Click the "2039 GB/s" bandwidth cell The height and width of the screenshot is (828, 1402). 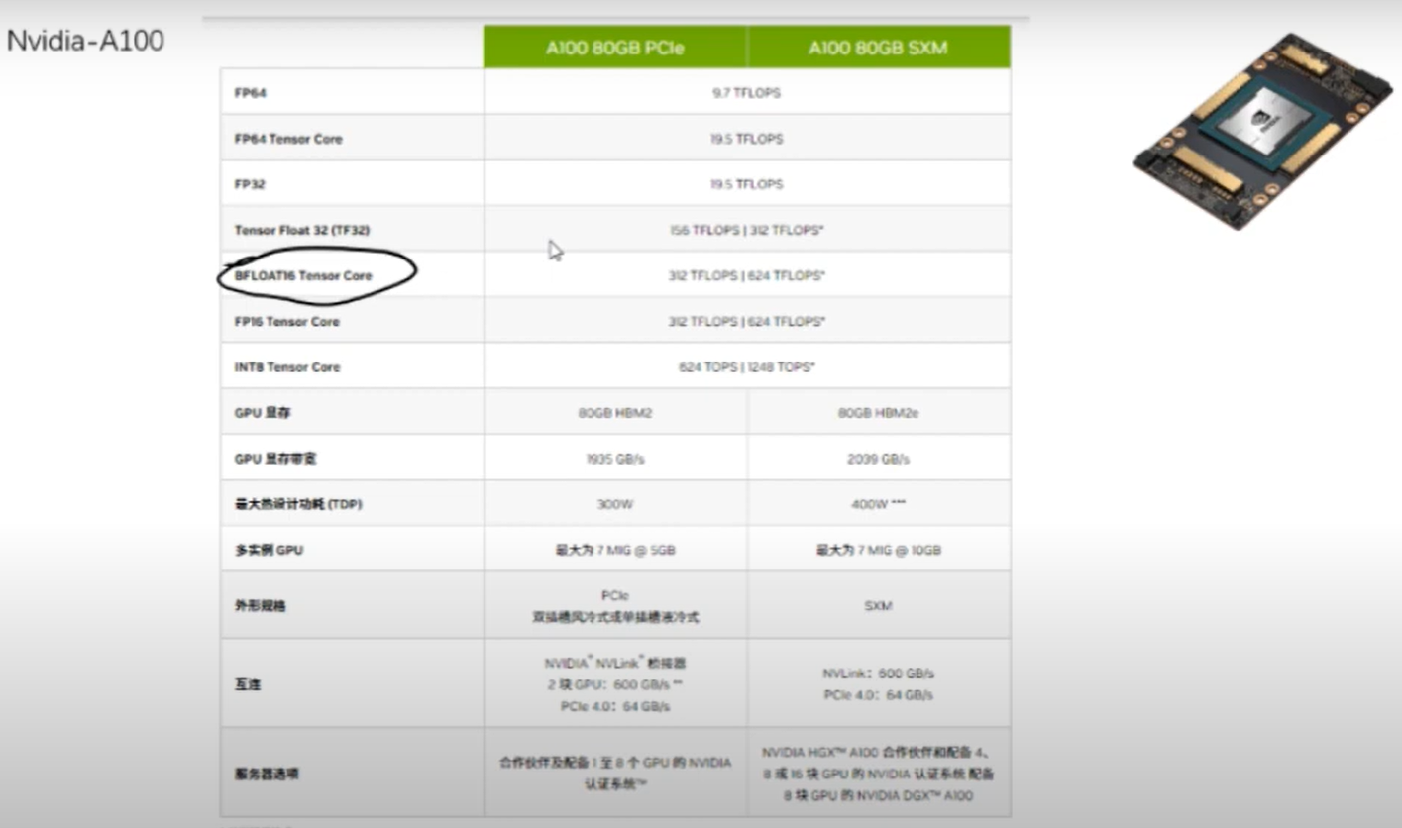tap(879, 459)
